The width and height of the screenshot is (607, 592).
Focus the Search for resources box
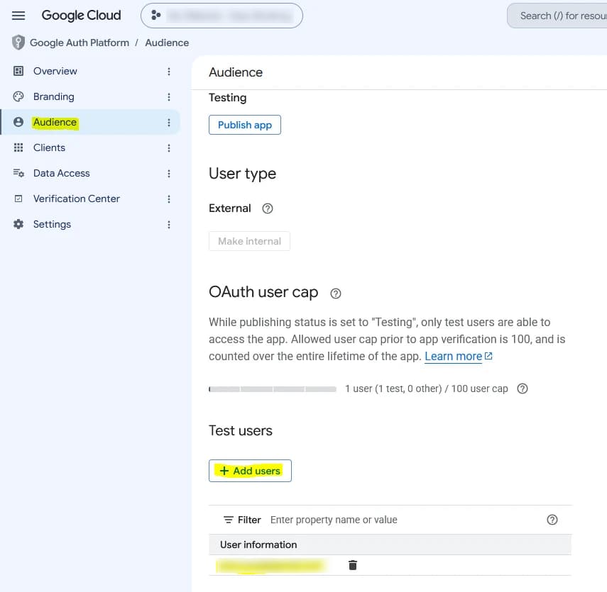pos(557,16)
